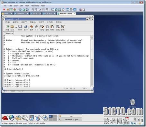
Task: Click the gedit Cut icon
Action: tap(42, 26)
